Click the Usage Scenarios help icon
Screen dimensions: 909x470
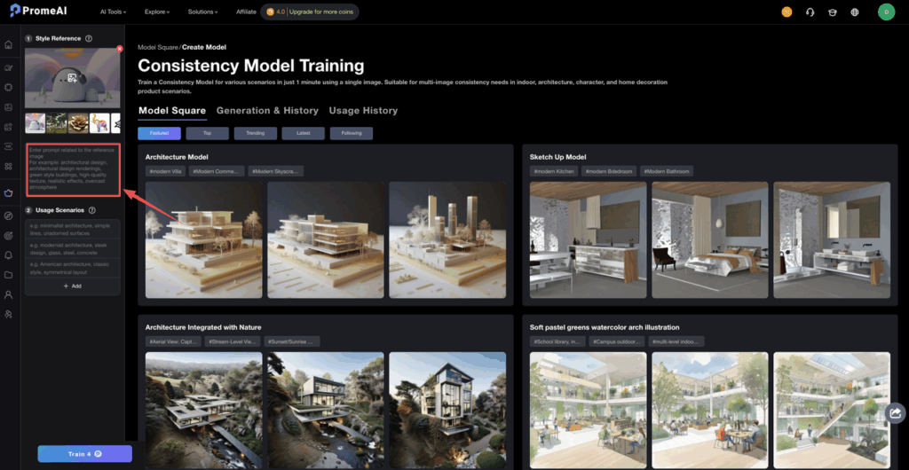[x=92, y=210]
